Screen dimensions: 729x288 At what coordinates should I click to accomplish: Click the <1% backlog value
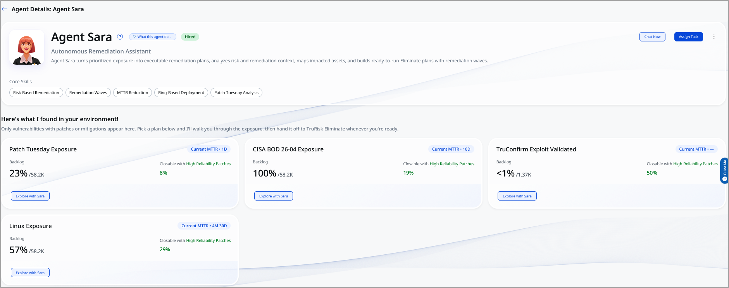tap(505, 173)
